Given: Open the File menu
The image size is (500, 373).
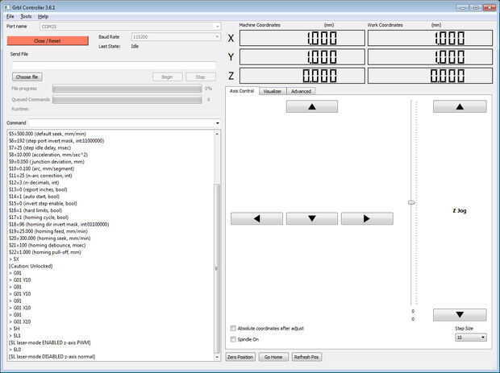Looking at the screenshot, I should click(x=10, y=16).
